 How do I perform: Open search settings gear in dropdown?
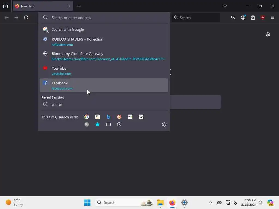coord(164,124)
